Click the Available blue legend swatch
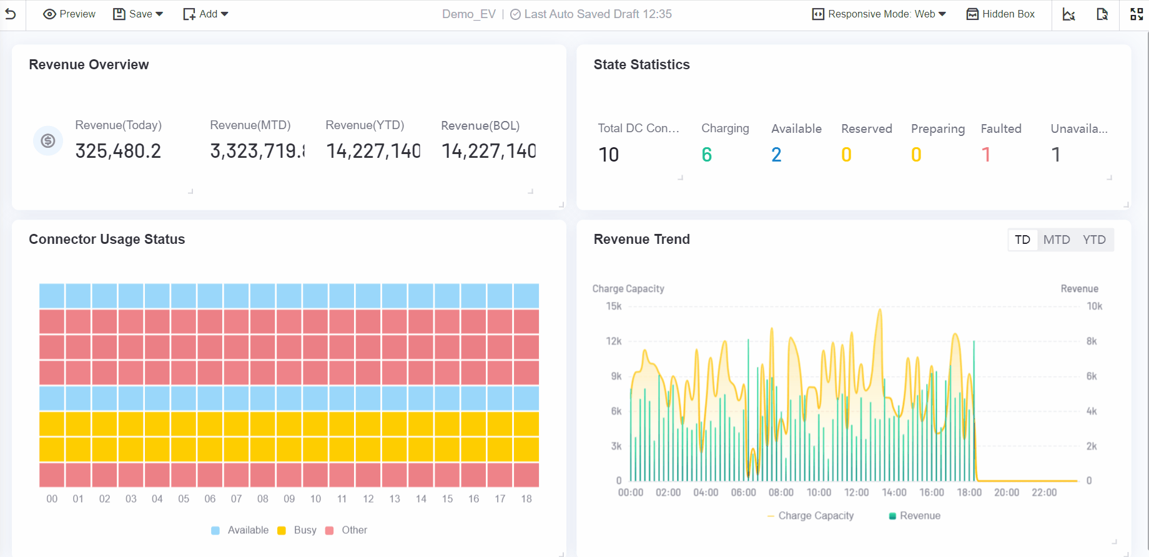The width and height of the screenshot is (1149, 557). pyautogui.click(x=215, y=530)
